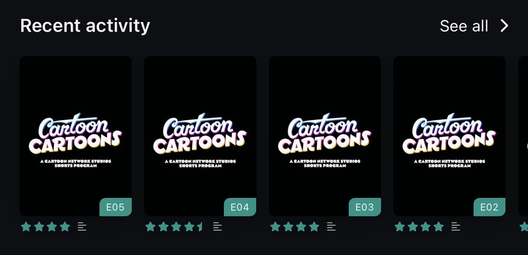528x255 pixels.
Task: View the review icon under E02
Action: [456, 227]
